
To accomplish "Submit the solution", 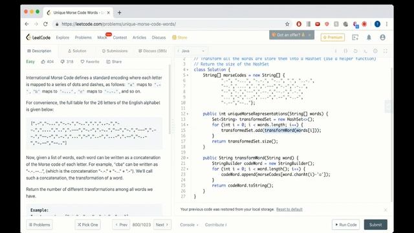I will tap(375, 225).
